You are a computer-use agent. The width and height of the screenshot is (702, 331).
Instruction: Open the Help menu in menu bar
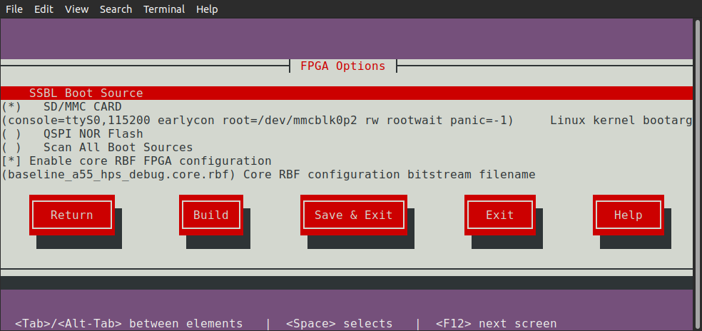click(x=207, y=9)
